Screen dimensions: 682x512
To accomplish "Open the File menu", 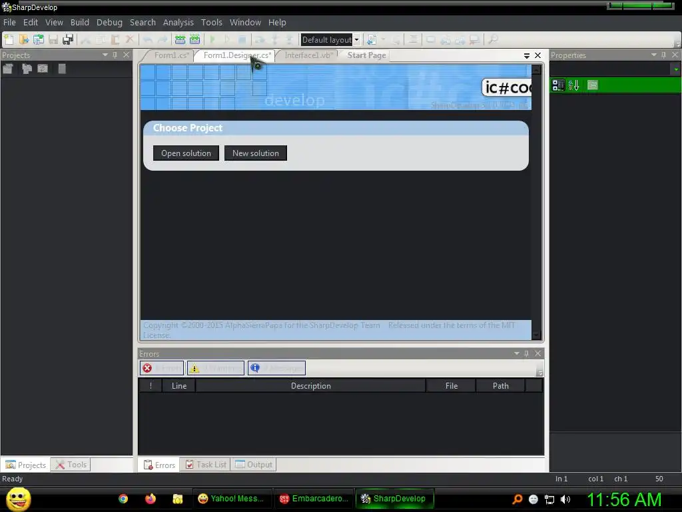I will point(9,22).
